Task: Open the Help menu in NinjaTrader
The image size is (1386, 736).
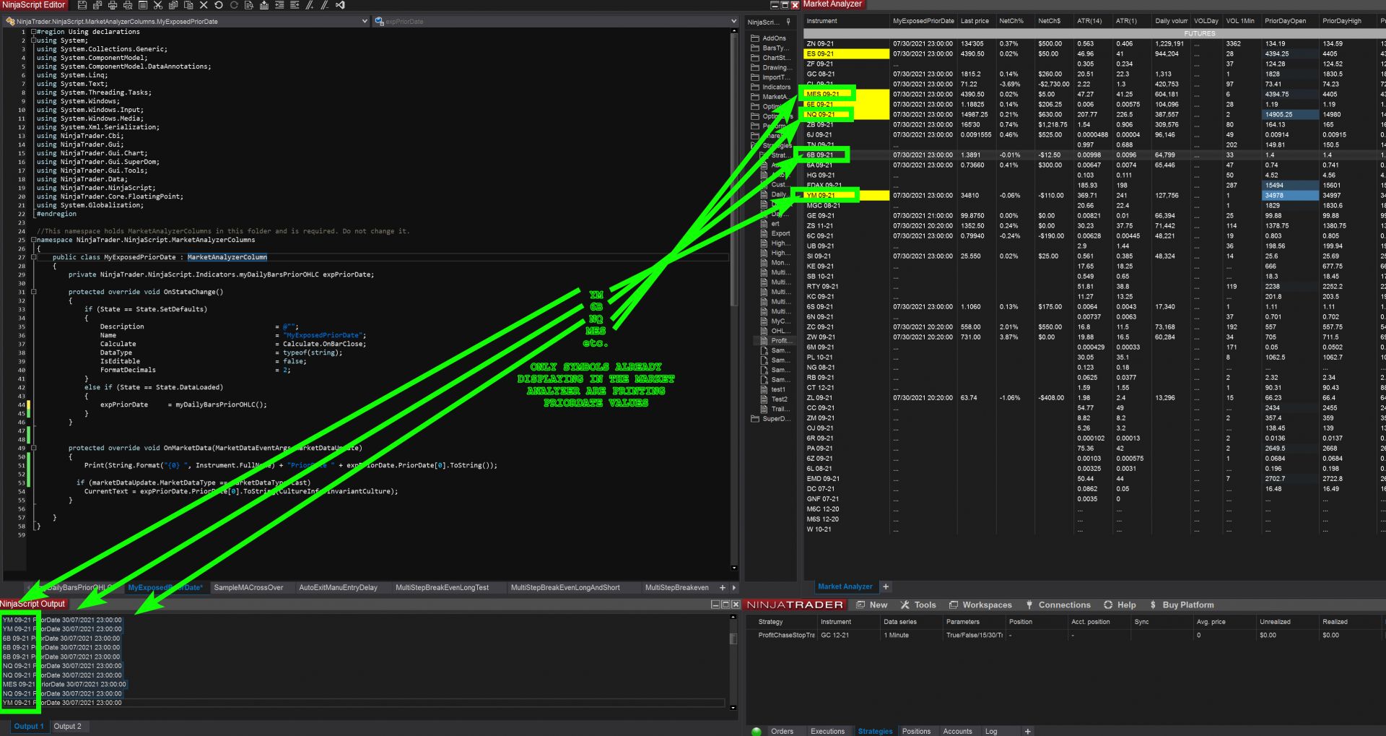Action: coord(1120,605)
